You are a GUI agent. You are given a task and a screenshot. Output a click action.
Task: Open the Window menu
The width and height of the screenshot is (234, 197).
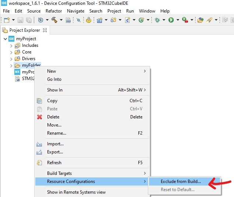147,11
